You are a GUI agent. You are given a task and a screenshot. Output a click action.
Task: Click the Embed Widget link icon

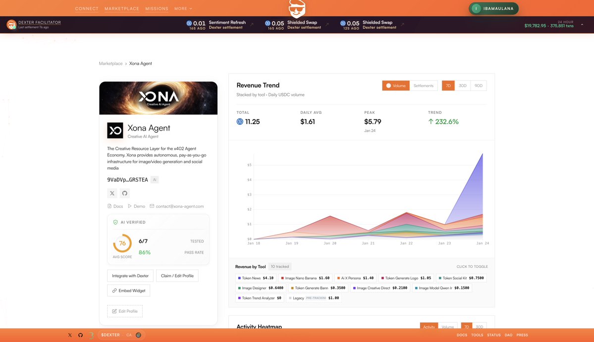point(114,291)
